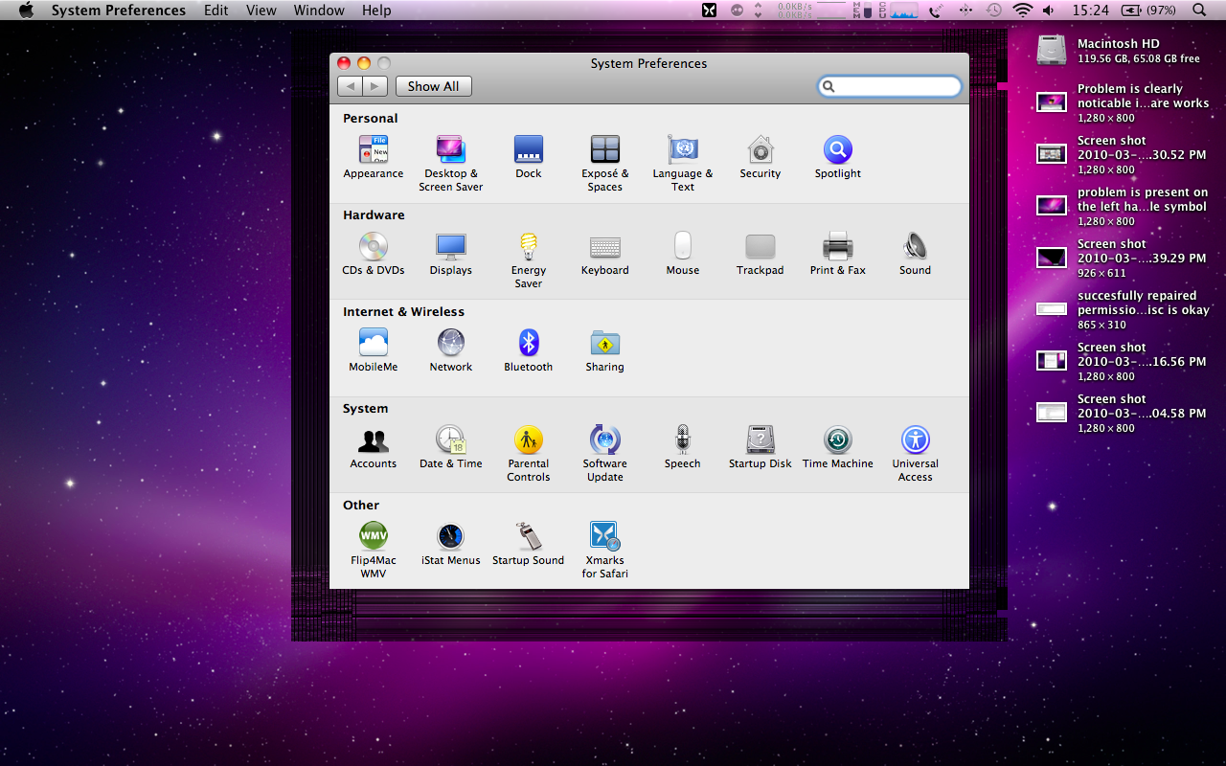Image resolution: width=1226 pixels, height=766 pixels.
Task: Open the Displays preference pane
Action: pyautogui.click(x=451, y=254)
